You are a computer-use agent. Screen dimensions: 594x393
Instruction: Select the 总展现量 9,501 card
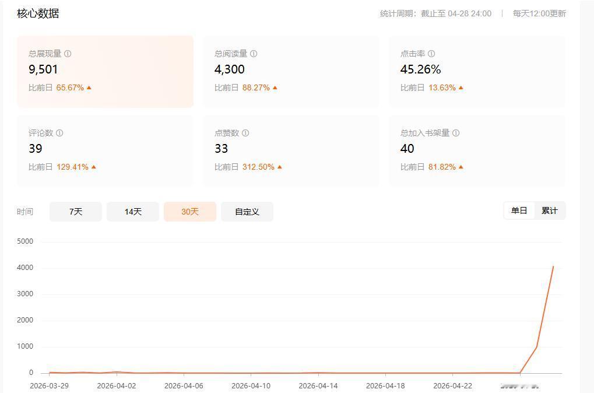point(105,72)
